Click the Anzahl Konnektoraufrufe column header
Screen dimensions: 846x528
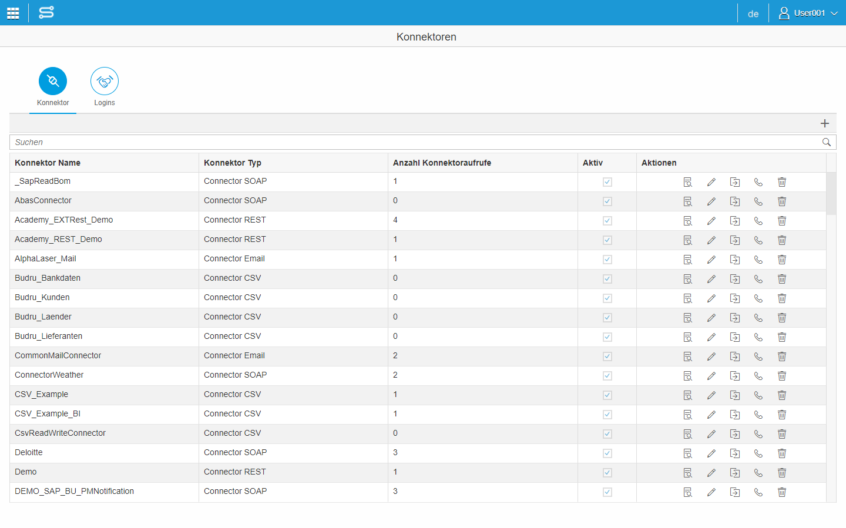point(442,163)
